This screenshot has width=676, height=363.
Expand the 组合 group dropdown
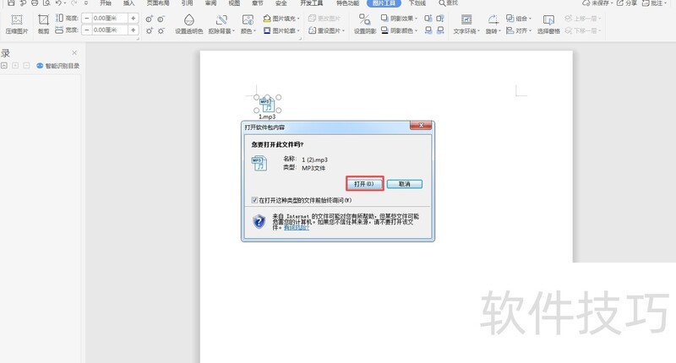tap(519, 19)
